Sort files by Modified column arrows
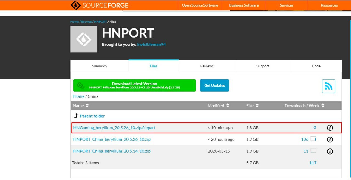The width and height of the screenshot is (351, 180). coord(228,105)
